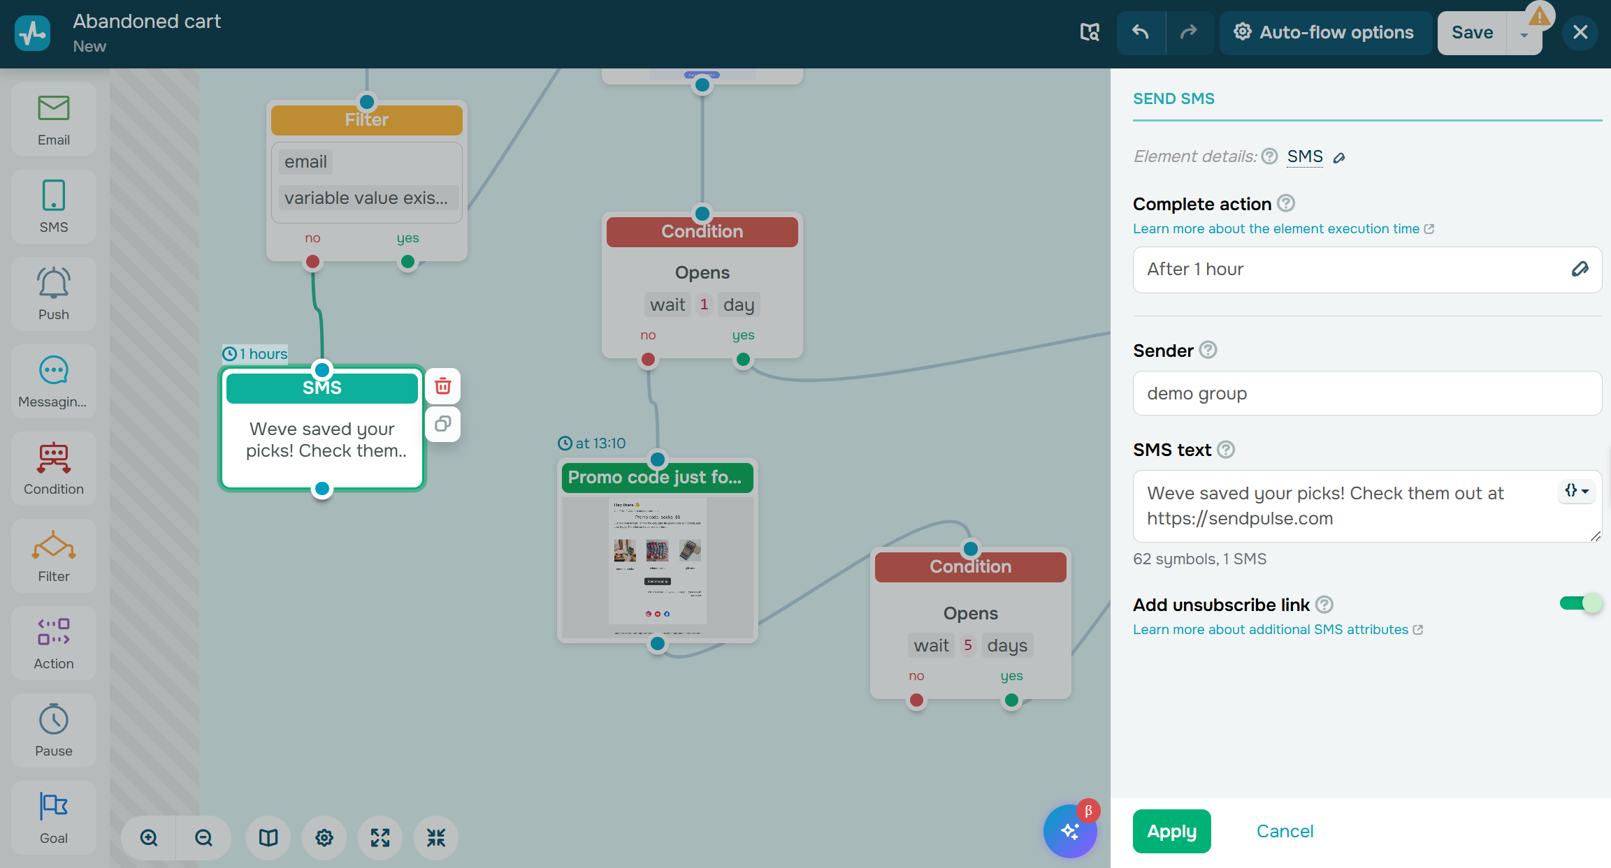Click the Apply button
Screen dimensions: 1611x868
click(x=1171, y=831)
